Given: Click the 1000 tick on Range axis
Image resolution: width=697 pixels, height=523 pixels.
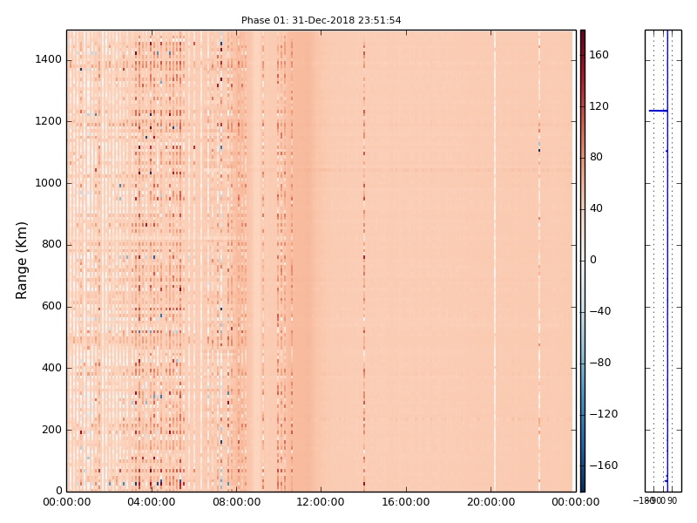Looking at the screenshot, I should coord(48,183).
